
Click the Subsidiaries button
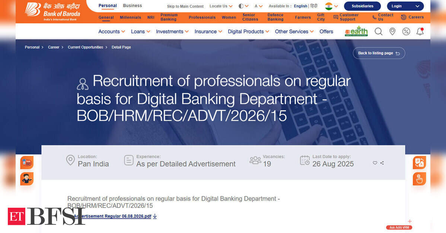pos(362,6)
